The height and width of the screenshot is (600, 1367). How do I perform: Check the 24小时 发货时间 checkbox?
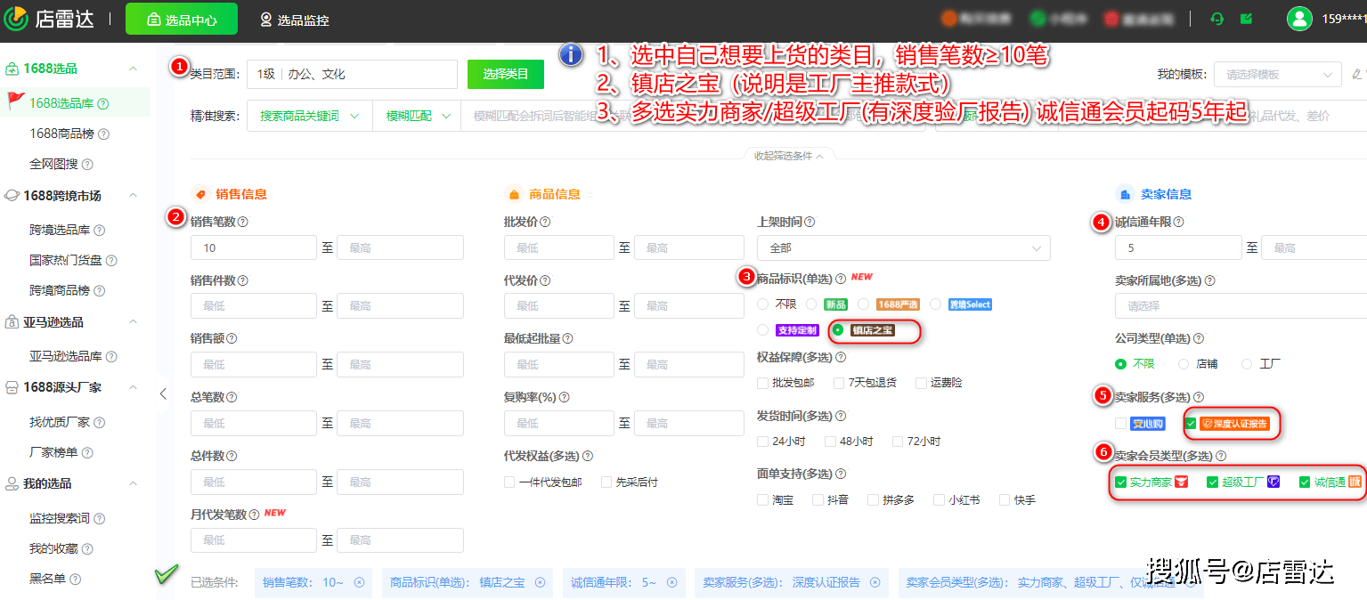tap(762, 442)
